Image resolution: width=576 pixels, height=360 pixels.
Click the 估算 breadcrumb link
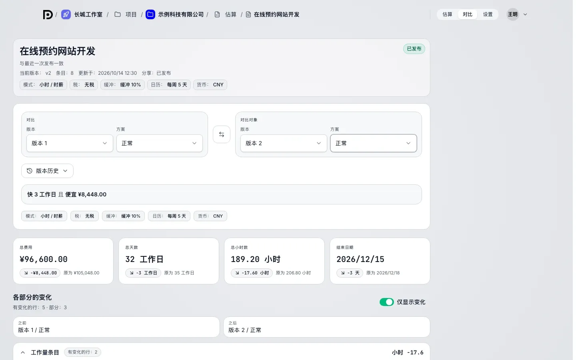pyautogui.click(x=231, y=14)
